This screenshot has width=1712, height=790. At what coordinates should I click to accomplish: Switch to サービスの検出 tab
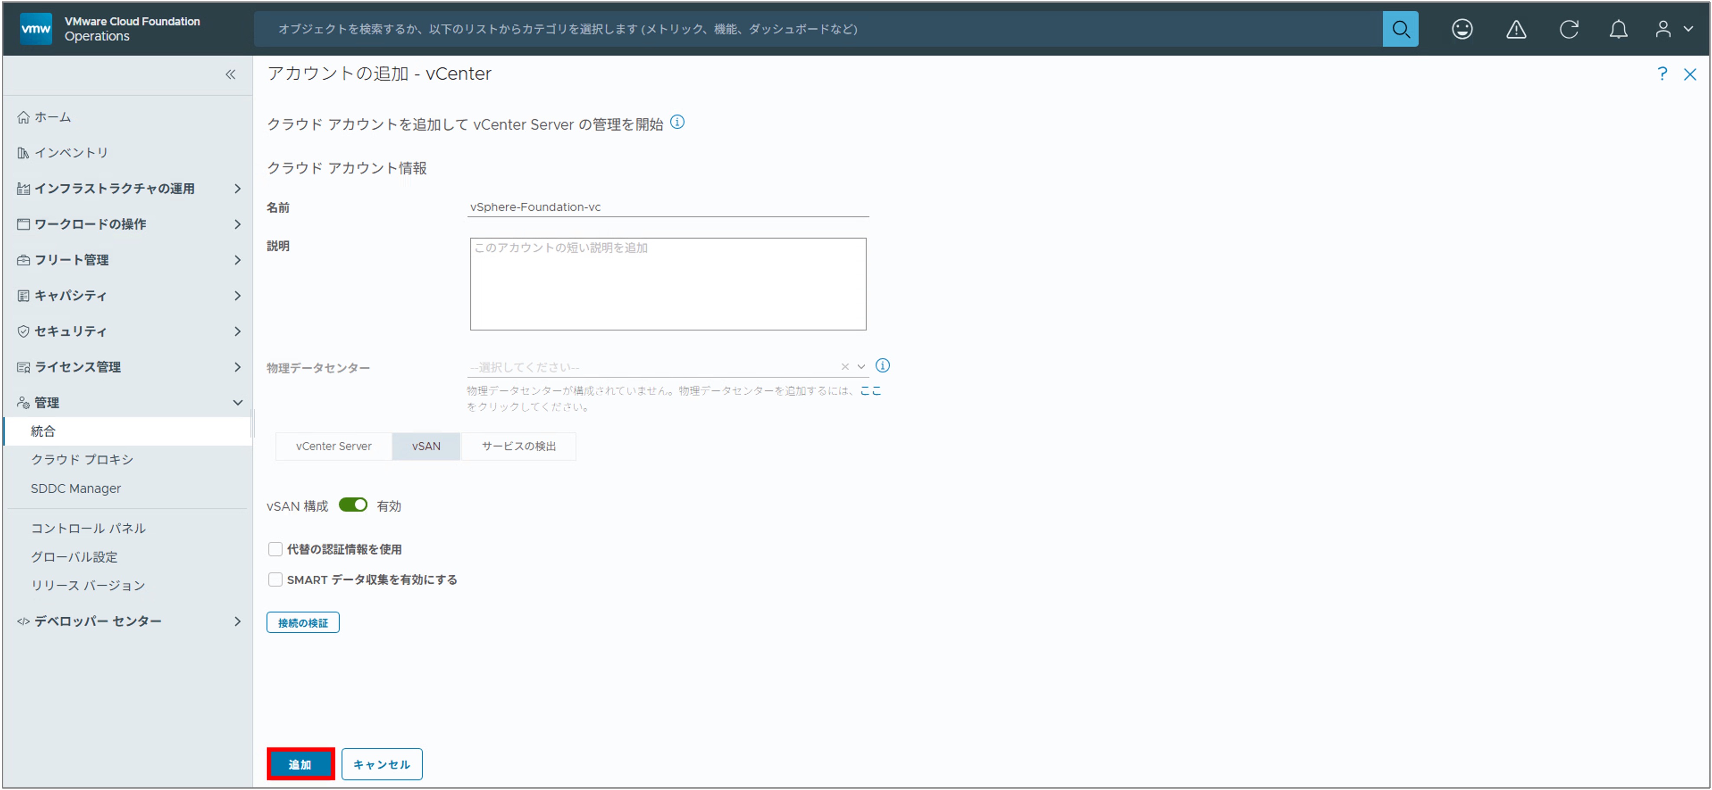click(x=519, y=446)
